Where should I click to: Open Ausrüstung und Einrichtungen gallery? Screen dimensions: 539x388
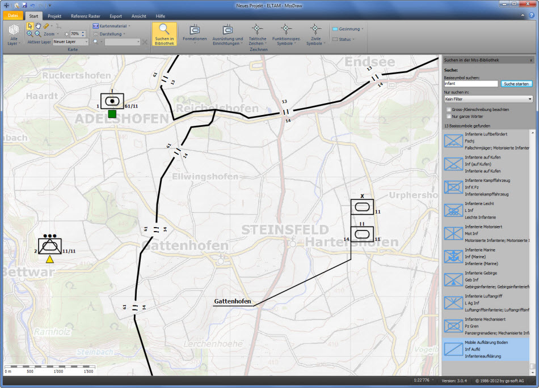coord(228,35)
